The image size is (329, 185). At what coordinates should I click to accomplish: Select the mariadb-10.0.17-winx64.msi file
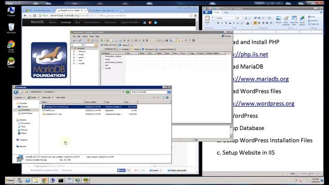point(89,107)
